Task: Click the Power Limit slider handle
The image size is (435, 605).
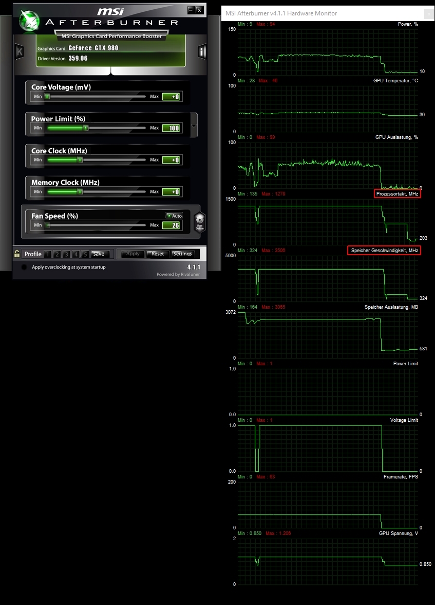Action: click(86, 128)
